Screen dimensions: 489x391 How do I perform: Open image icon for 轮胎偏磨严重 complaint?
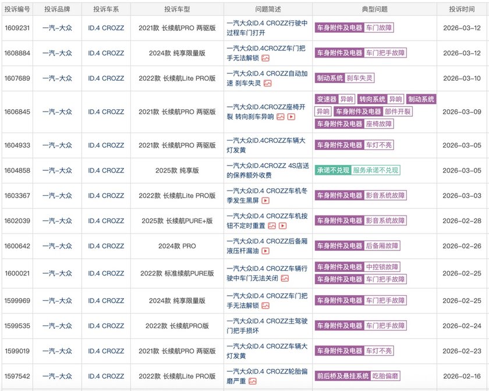(253, 381)
